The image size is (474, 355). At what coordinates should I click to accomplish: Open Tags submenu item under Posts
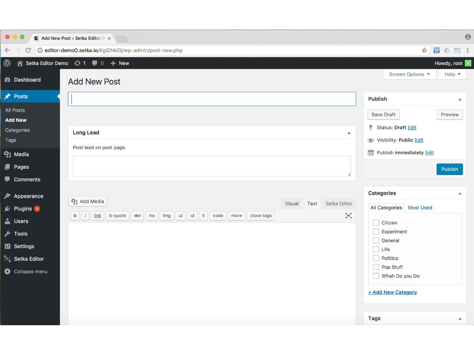[11, 140]
